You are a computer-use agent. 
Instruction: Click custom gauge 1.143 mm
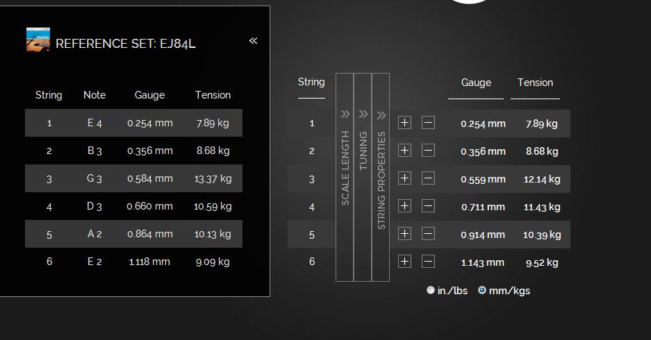tap(482, 262)
